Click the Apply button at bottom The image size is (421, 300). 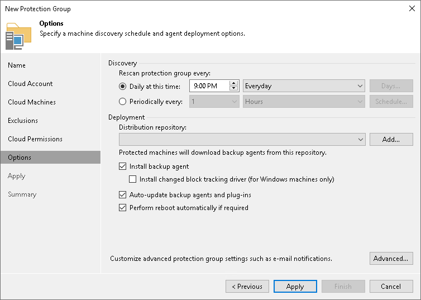(x=295, y=286)
